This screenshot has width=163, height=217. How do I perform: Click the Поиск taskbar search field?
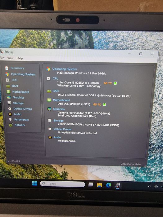62,184
